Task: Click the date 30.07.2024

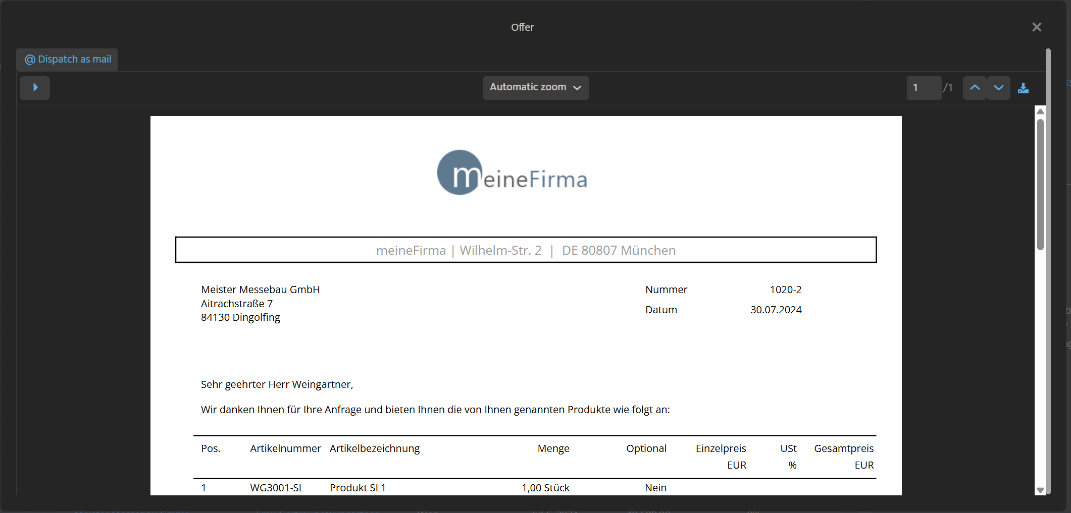Action: [776, 310]
